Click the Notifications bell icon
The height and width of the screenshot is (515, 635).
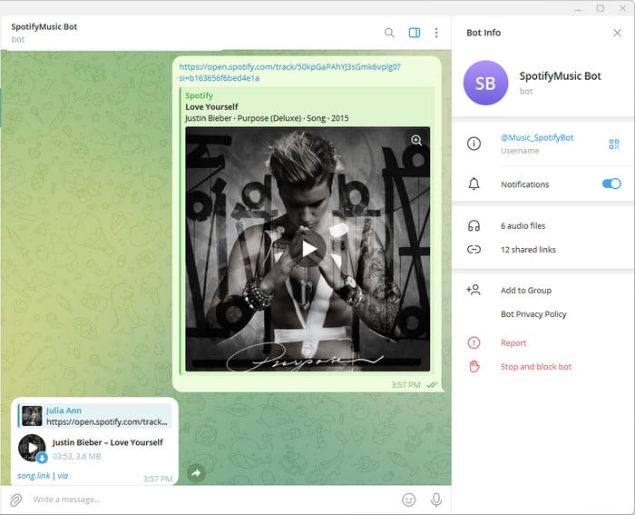tap(474, 184)
